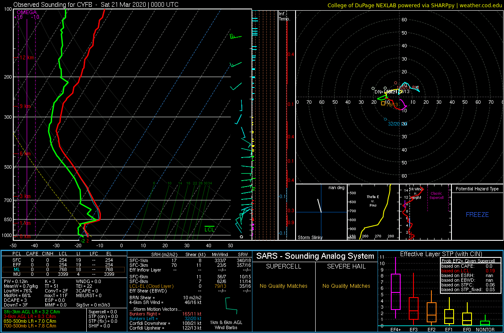Click the 'Bunkers Left = 32/20 kt' line
Image resolution: width=504 pixels, height=333 pixels.
pyautogui.click(x=166, y=318)
